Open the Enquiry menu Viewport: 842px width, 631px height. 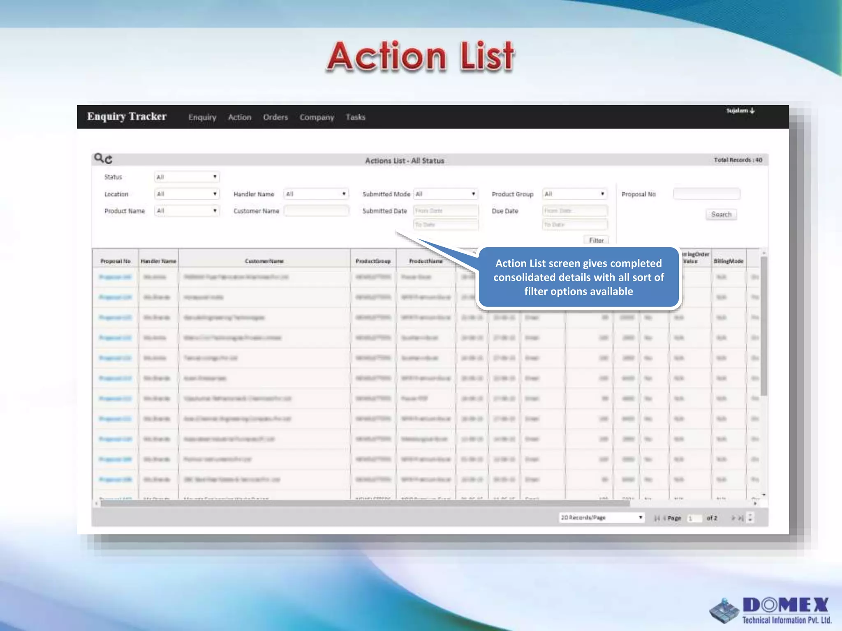point(202,117)
